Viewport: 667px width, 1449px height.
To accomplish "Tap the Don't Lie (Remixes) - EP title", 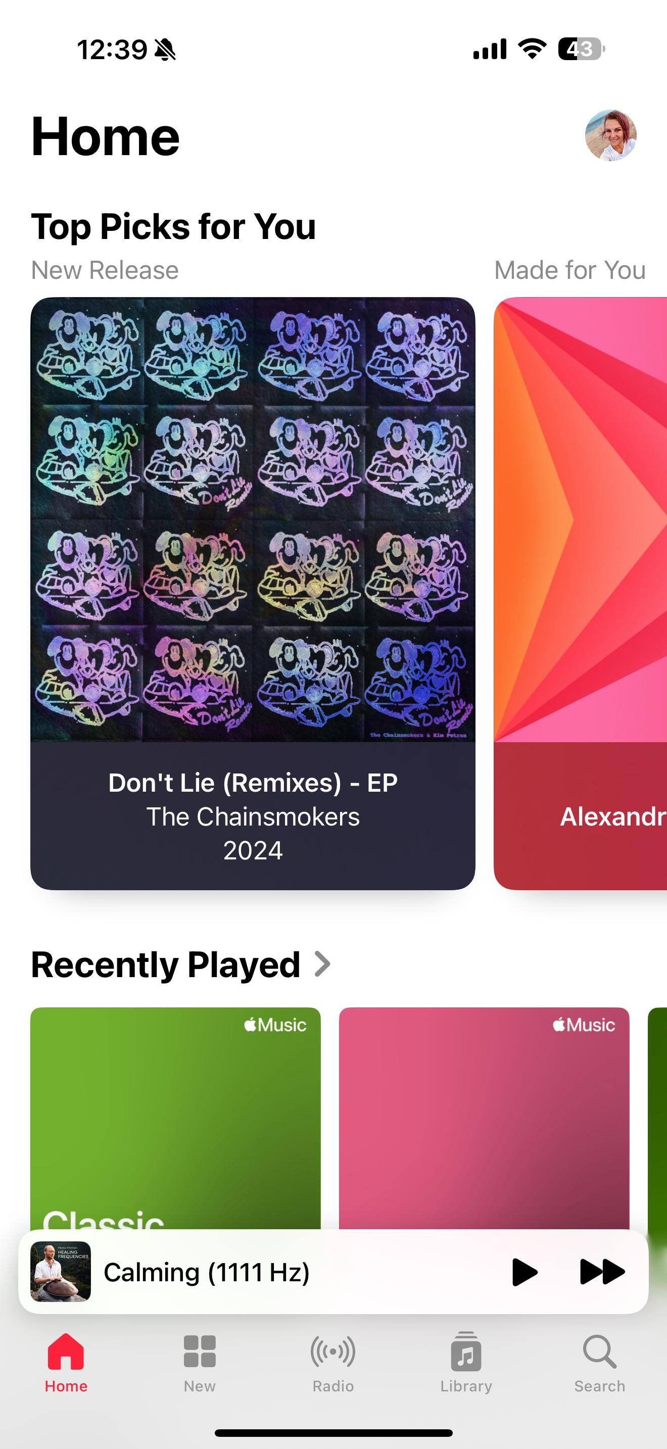I will (x=253, y=783).
